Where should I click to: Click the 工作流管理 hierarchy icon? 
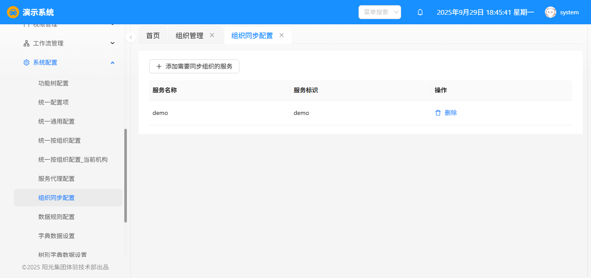[27, 43]
